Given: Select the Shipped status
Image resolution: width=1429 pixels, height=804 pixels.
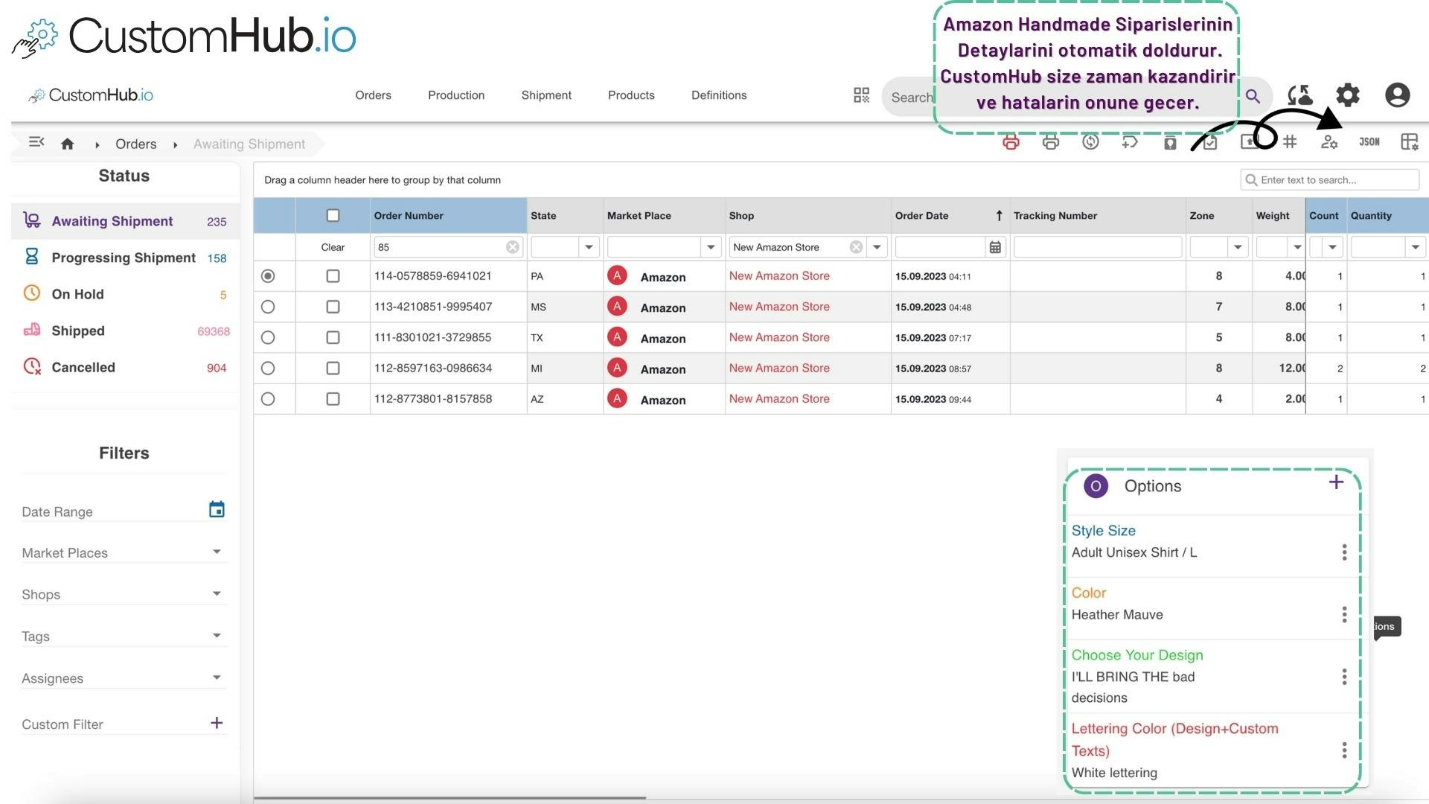Looking at the screenshot, I should coord(125,331).
